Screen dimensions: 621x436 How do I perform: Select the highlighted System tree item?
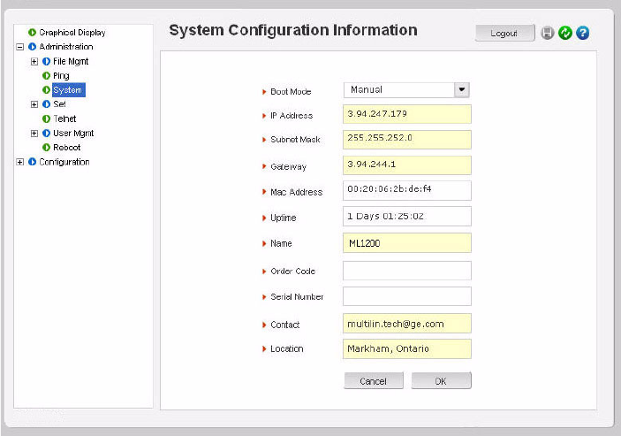[69, 90]
